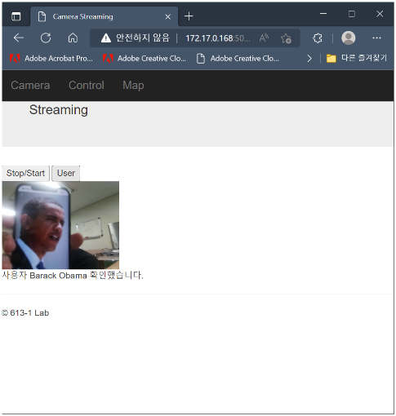Image resolution: width=396 pixels, height=416 pixels.
Task: Expand hidden bookmarks chevron
Action: [309, 59]
